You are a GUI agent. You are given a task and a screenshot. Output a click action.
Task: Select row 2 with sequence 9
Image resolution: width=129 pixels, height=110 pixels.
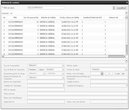[x=64, y=26]
